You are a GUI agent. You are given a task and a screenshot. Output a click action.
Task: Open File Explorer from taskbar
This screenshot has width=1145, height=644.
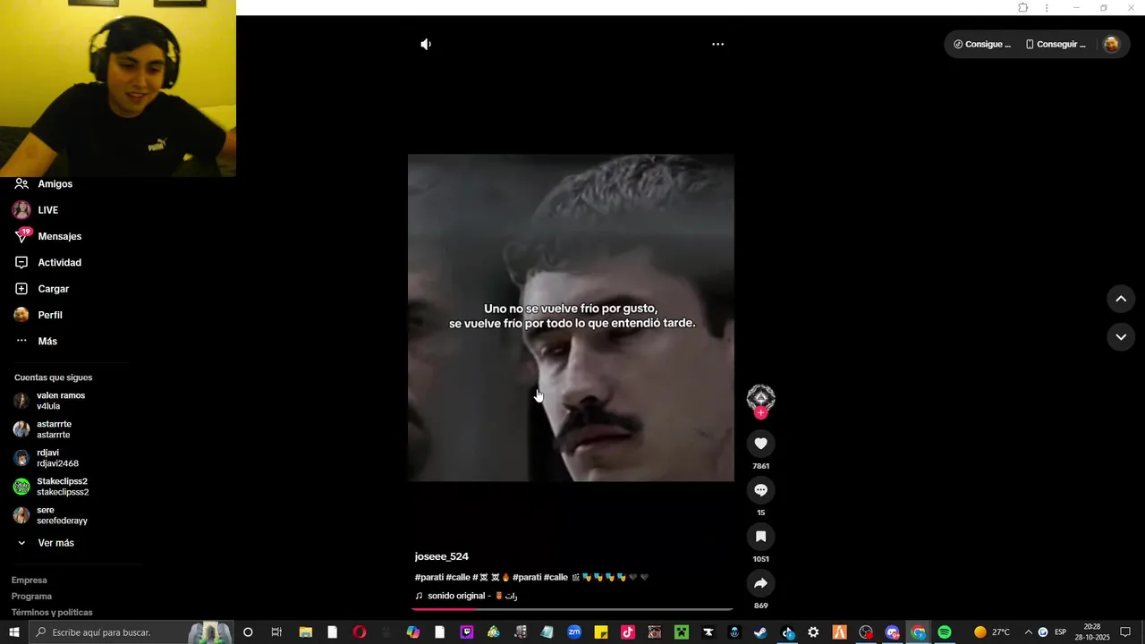pos(305,632)
